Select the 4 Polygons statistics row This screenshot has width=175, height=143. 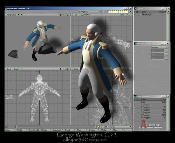(x=150, y=115)
